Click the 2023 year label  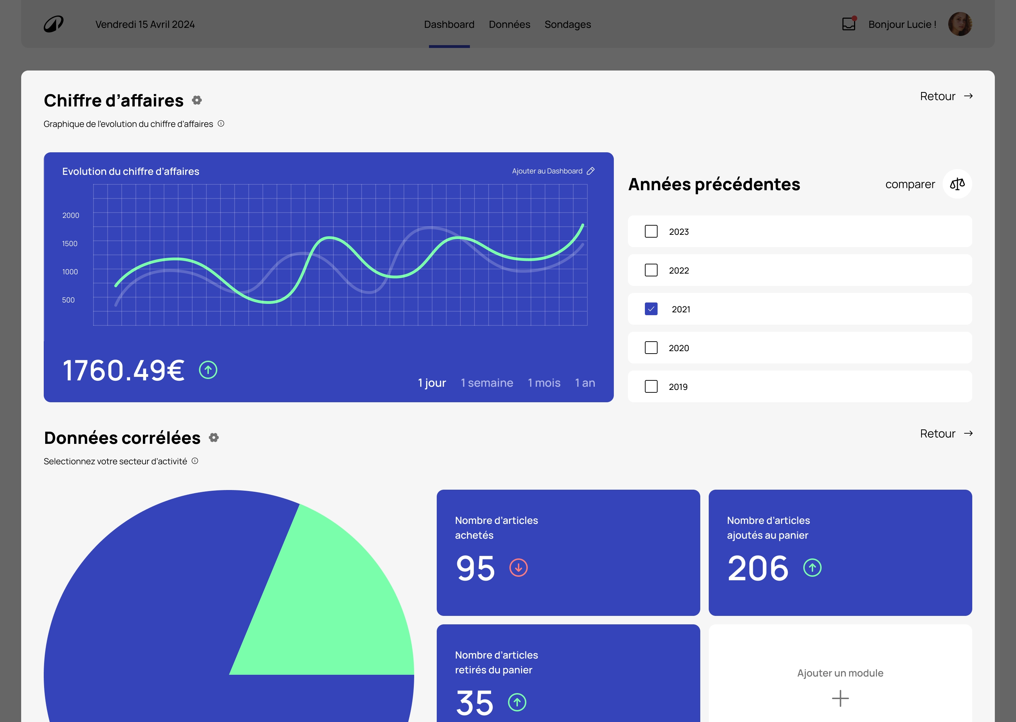[679, 232]
